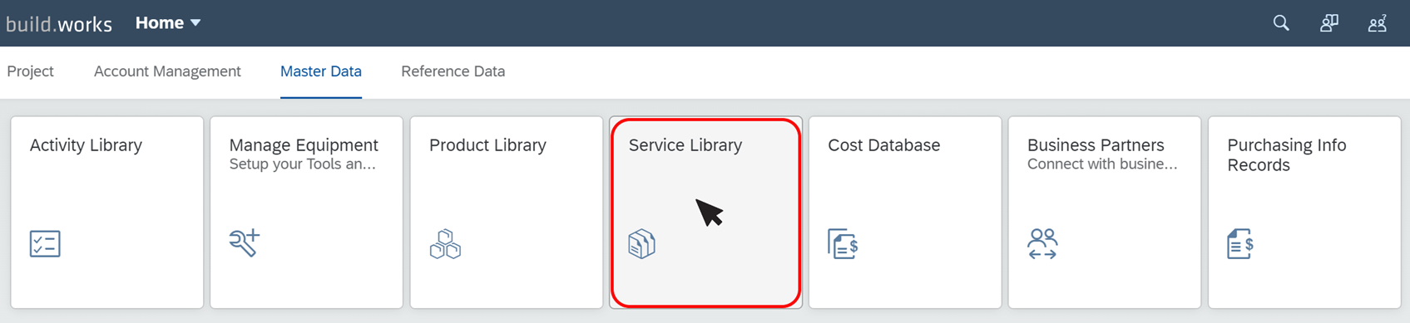Open Business Partners tile subtitle text
1410x323 pixels.
[1102, 164]
